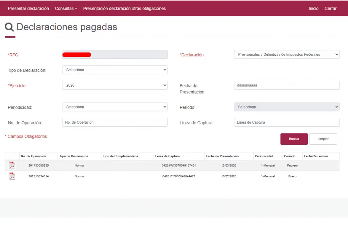Image resolution: width=348 pixels, height=228 pixels.
Task: Click the Fecha de Presentación column header
Action: pos(222,156)
